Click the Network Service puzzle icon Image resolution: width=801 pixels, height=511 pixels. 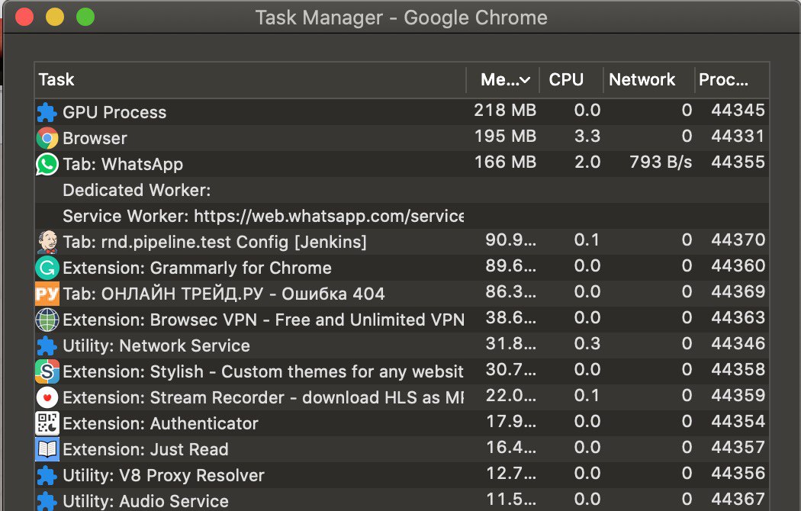click(x=47, y=346)
